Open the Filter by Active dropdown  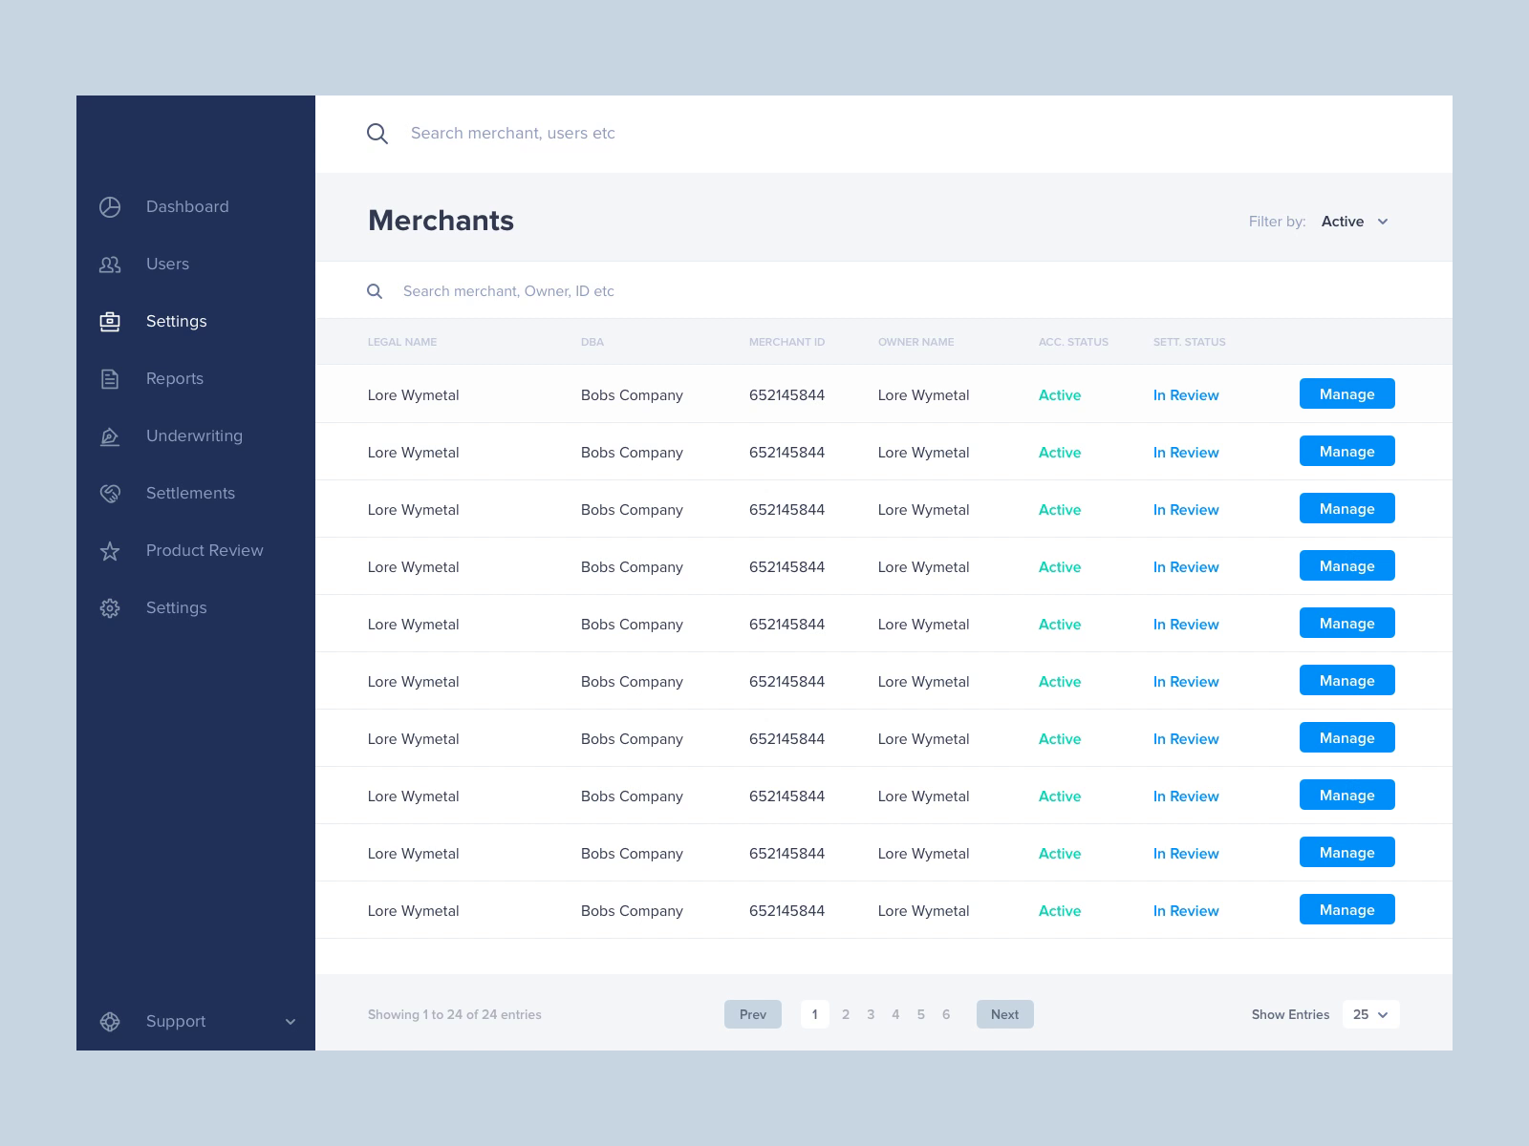coord(1353,221)
